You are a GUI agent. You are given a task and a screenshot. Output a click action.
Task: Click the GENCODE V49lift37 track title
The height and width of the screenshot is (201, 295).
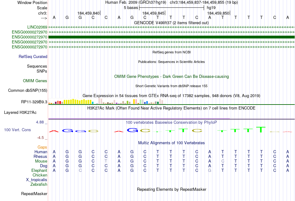[x=171, y=23]
